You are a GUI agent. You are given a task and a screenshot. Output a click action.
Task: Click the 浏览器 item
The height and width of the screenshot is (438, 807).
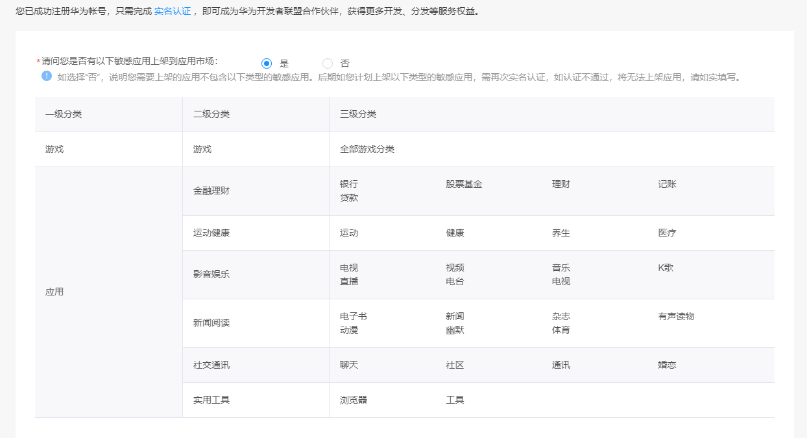coord(354,400)
